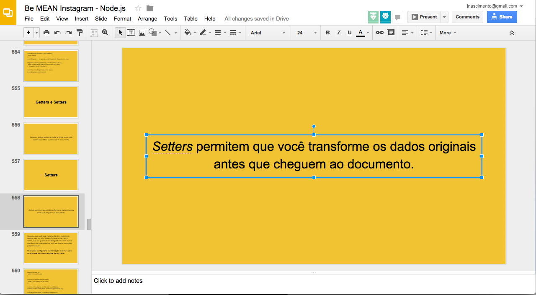536x295 pixels.
Task: Open the Arial font family dropdown
Action: tap(268, 33)
